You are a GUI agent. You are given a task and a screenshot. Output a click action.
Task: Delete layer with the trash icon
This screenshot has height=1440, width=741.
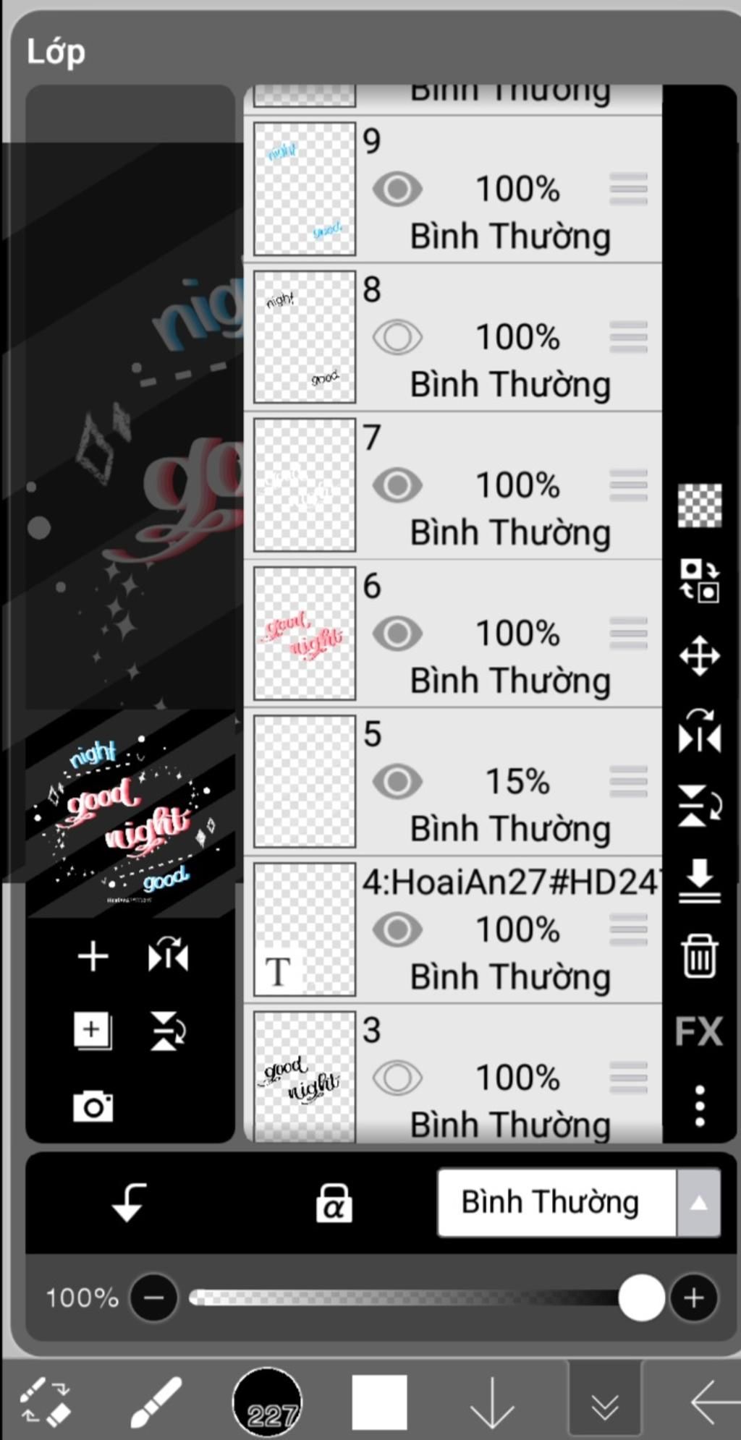point(699,955)
